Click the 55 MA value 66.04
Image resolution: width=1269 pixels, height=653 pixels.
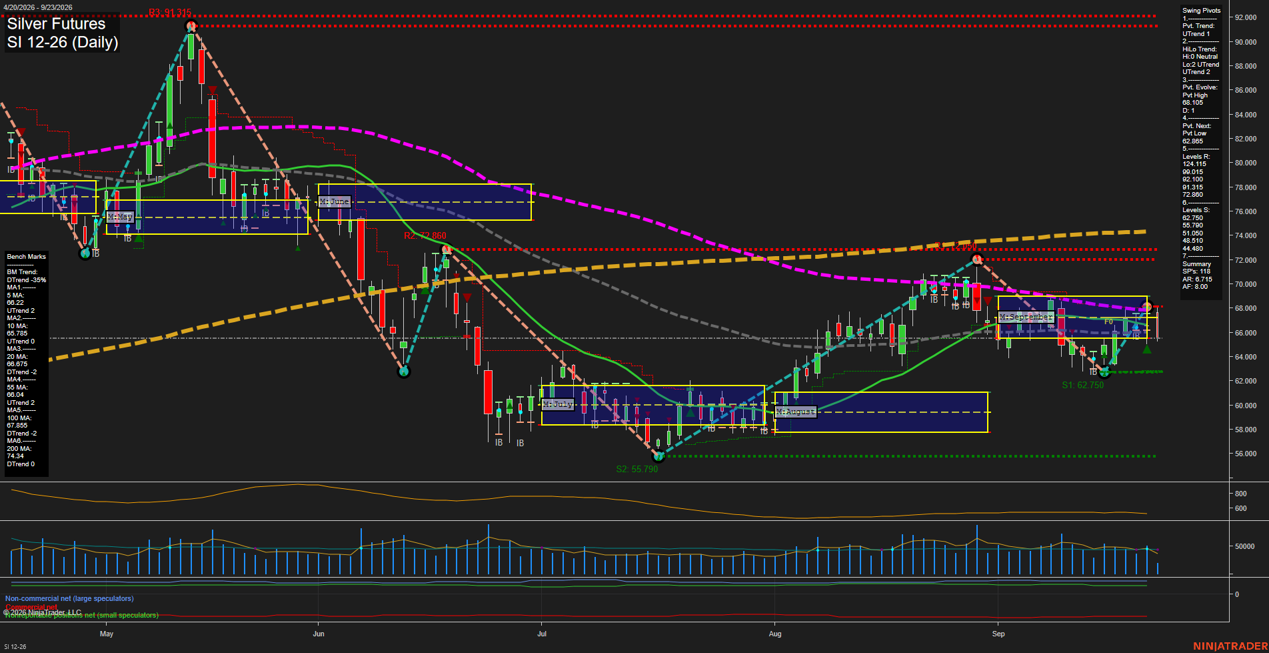pyautogui.click(x=15, y=395)
